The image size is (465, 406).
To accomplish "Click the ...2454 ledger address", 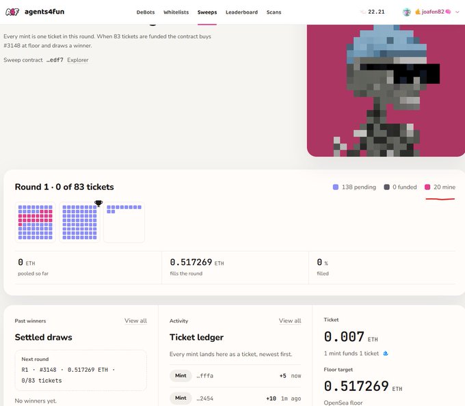I will 205,398.
